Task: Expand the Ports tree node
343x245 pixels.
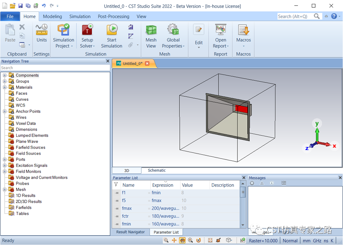Action: click(5, 159)
